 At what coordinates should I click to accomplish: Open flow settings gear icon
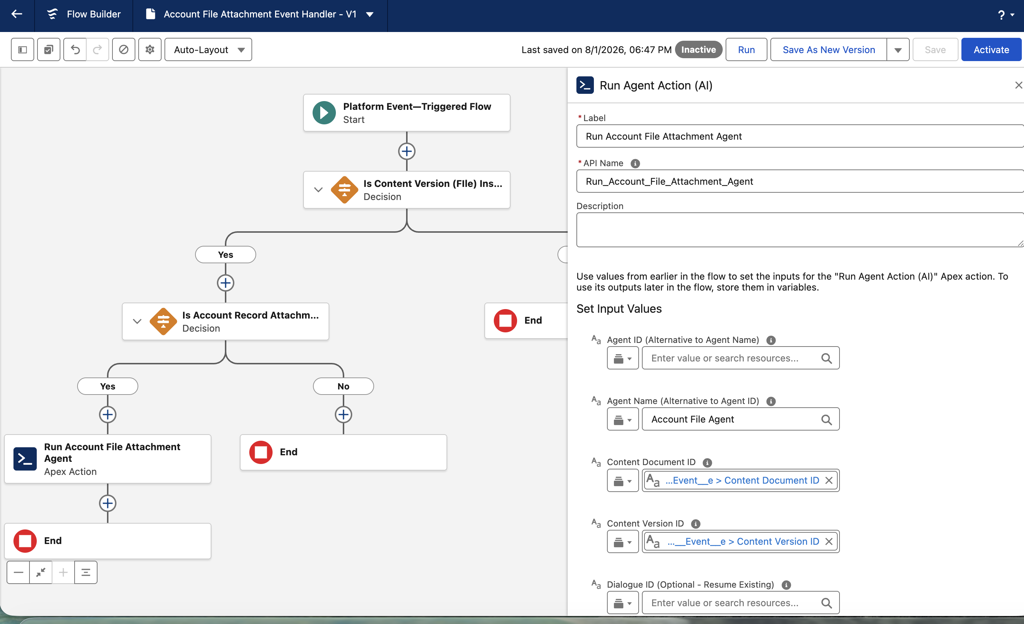click(150, 50)
